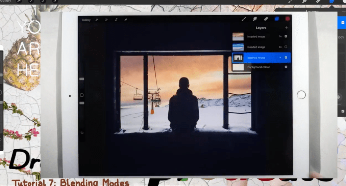Pick the Eraser tool on the iPad screen
The image size is (346, 186).
[266, 19]
